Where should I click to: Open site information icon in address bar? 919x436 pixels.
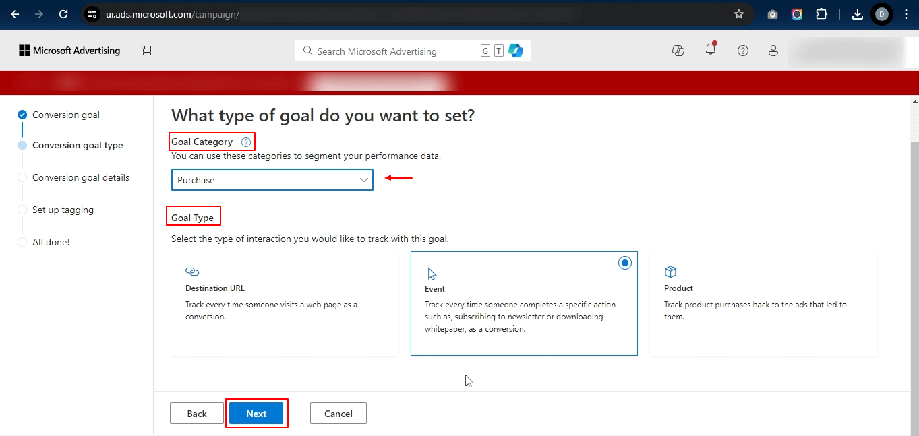pos(93,14)
